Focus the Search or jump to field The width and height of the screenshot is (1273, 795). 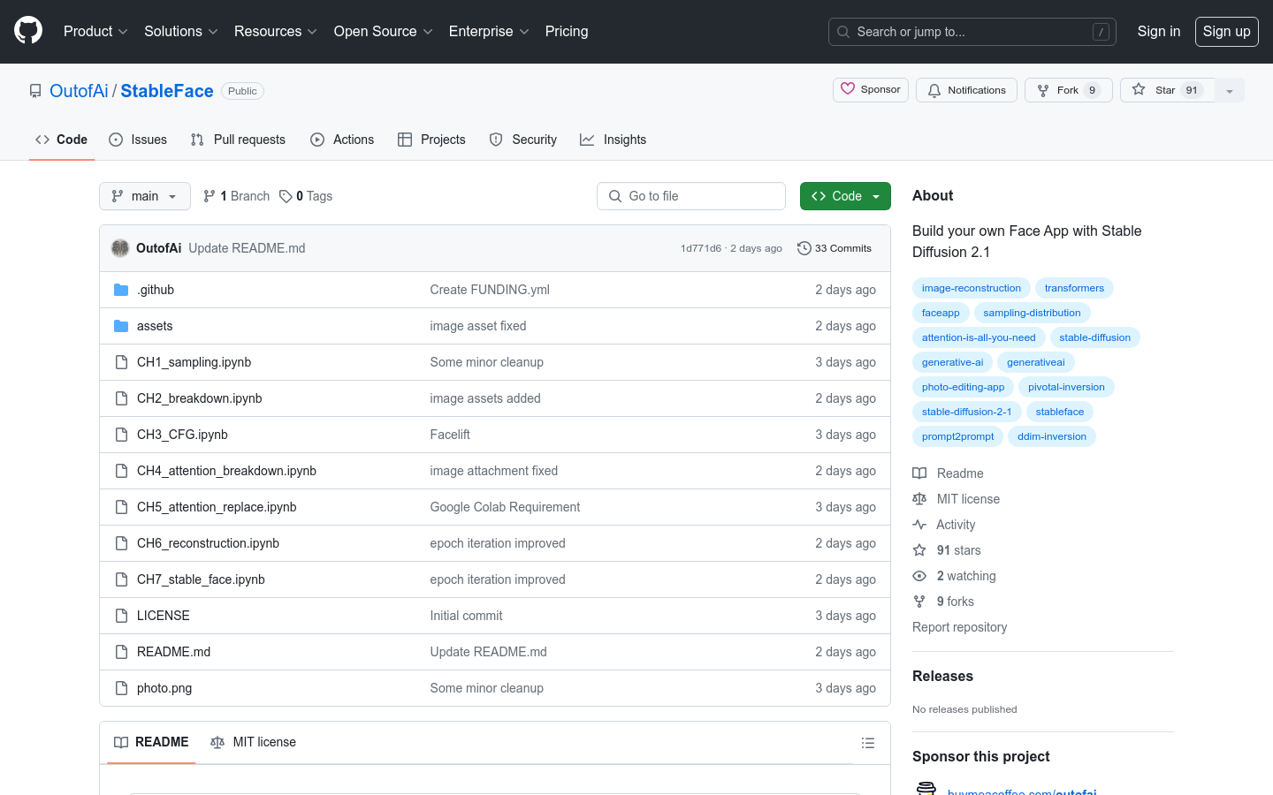coord(972,32)
